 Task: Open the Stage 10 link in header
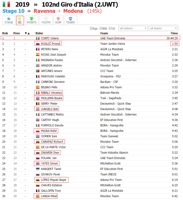tap(13, 11)
